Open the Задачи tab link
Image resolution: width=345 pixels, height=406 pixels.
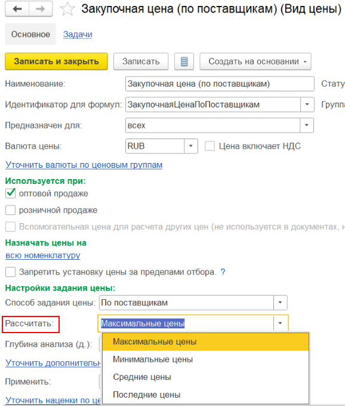point(78,34)
